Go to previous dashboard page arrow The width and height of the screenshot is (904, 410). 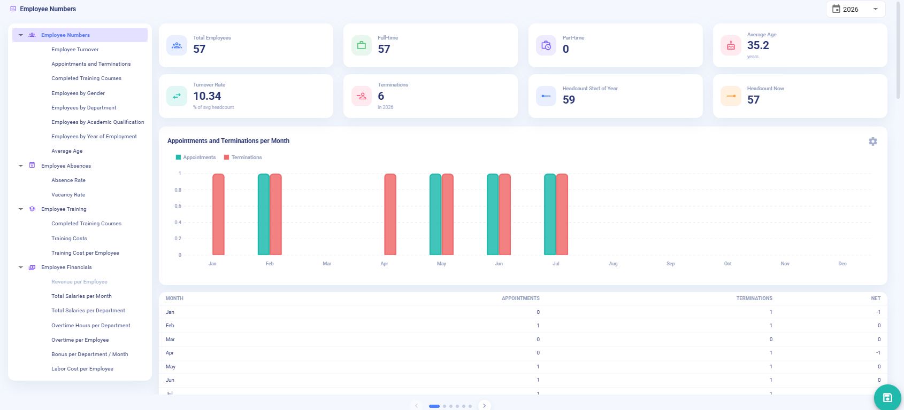tap(417, 406)
